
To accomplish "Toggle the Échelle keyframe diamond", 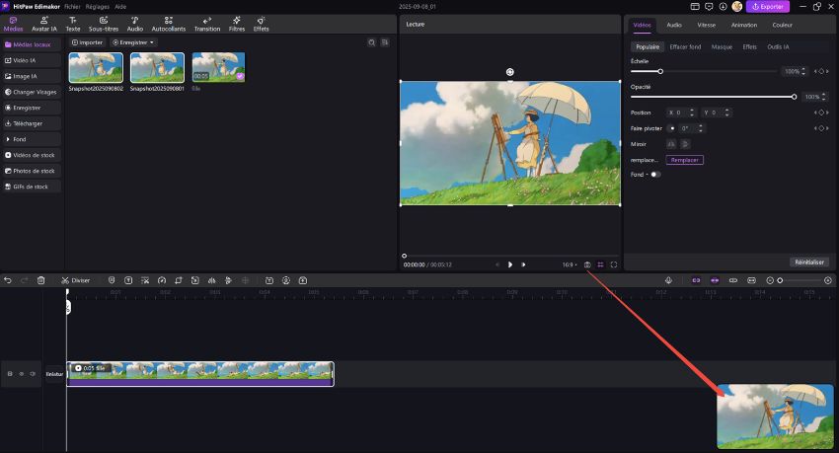I will click(x=821, y=71).
